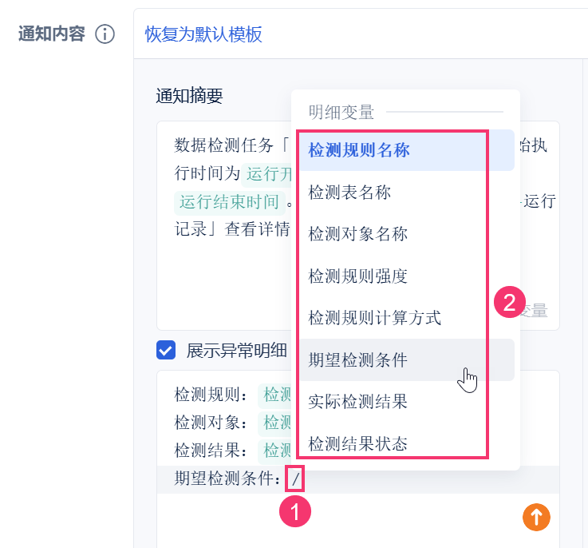Click 恢复为默认模板 link
Screen dimensions: 588x548
(x=203, y=34)
